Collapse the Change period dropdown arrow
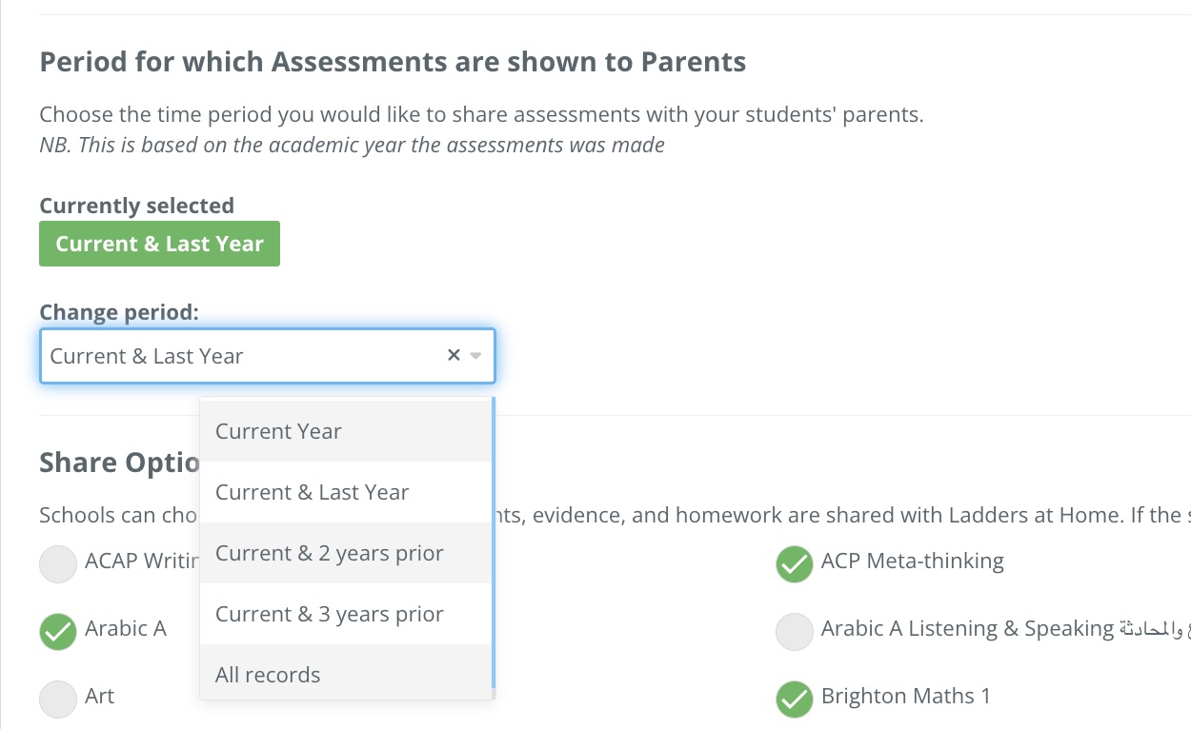 476,356
